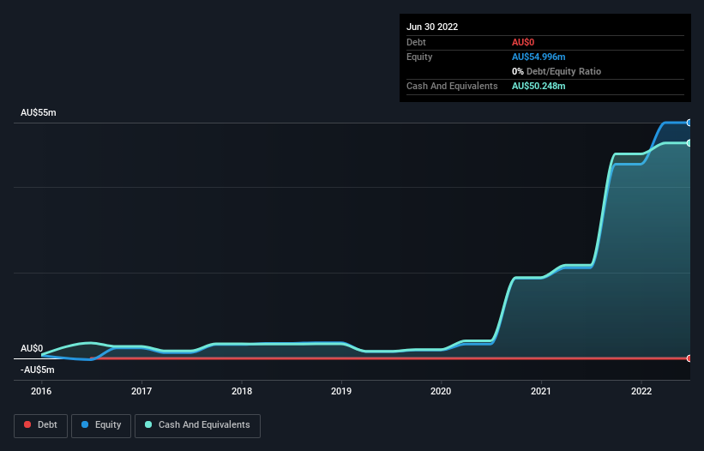Click the 0% Debt/Equity Ratio text
The width and height of the screenshot is (704, 451).
pyautogui.click(x=557, y=71)
